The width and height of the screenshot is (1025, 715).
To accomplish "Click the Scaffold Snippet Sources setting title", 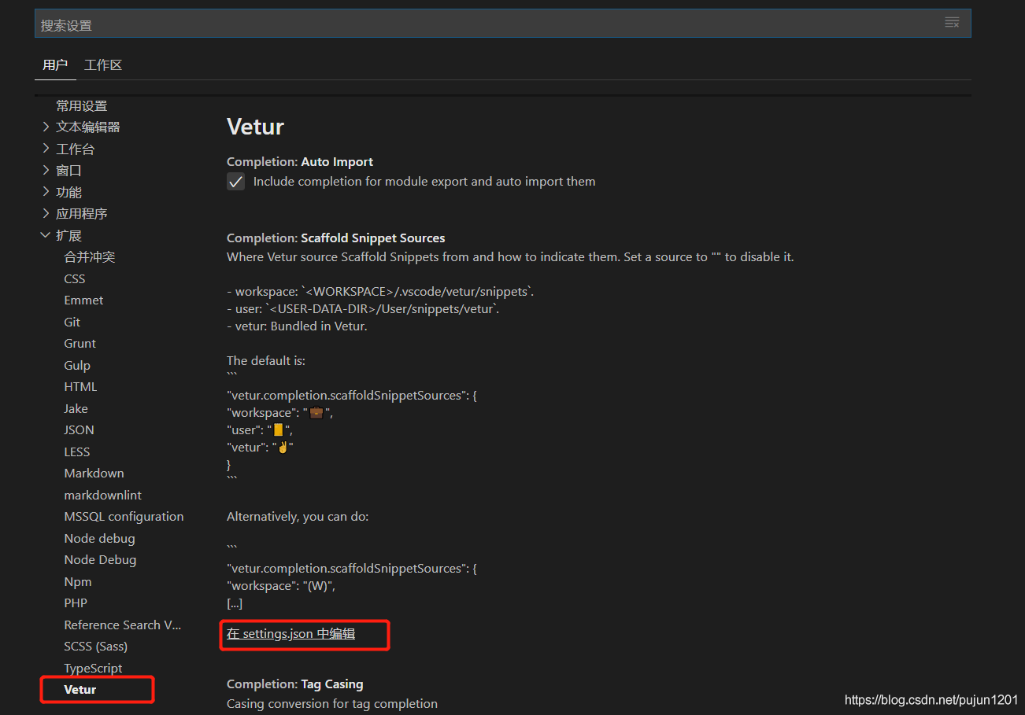I will point(336,238).
